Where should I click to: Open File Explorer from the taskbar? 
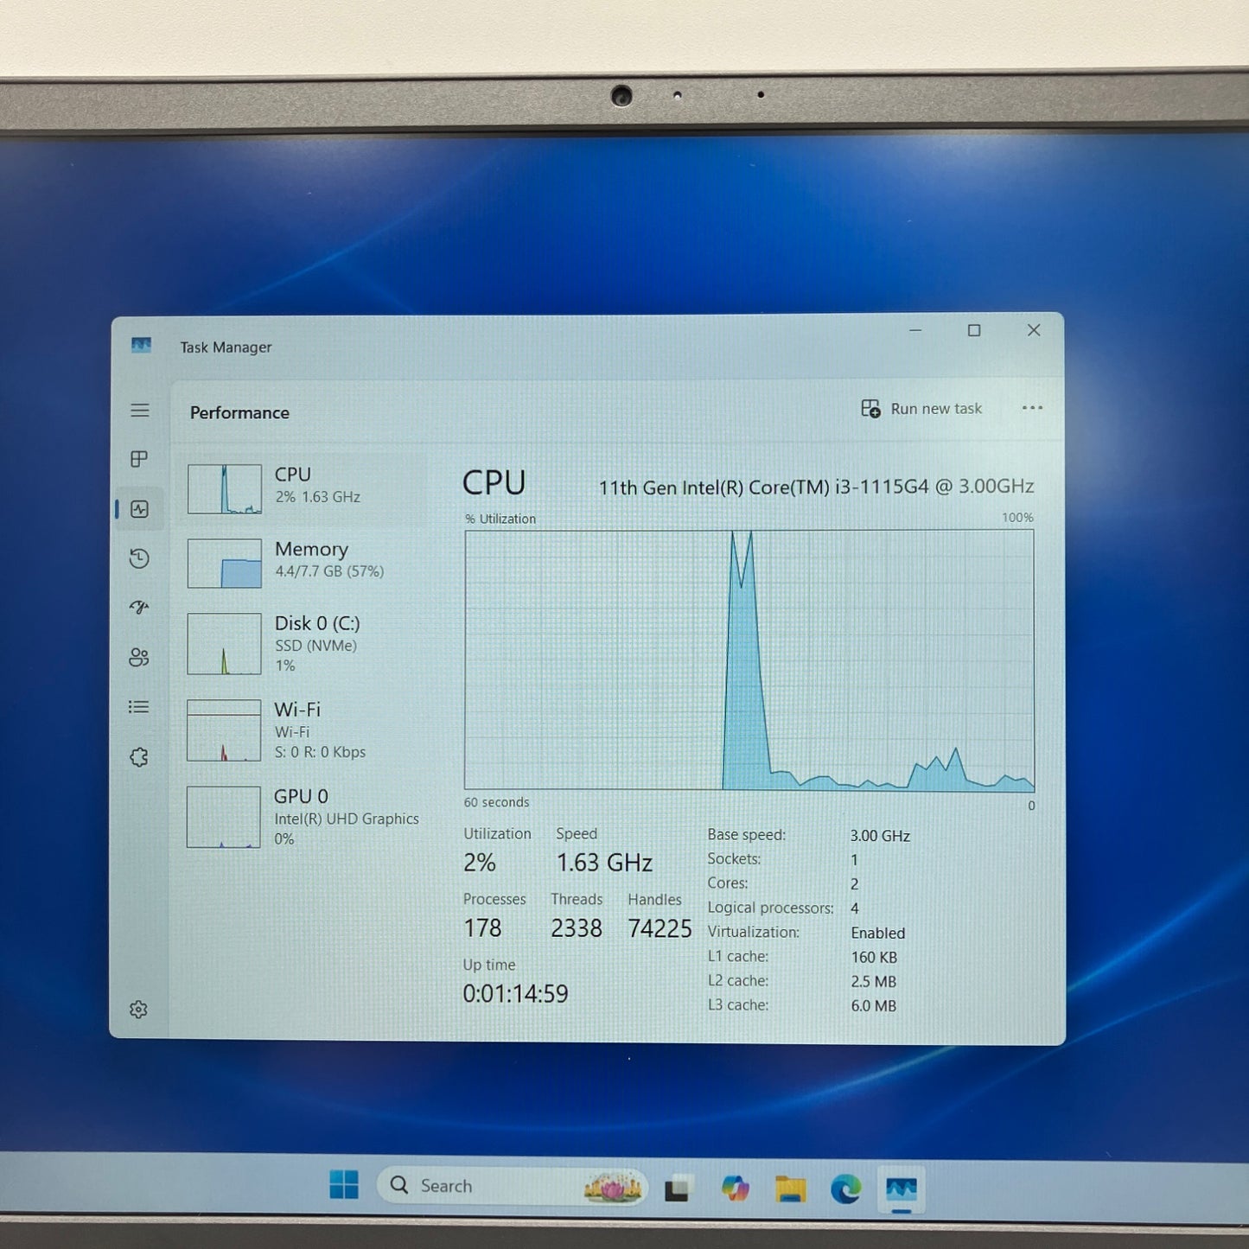pos(790,1189)
